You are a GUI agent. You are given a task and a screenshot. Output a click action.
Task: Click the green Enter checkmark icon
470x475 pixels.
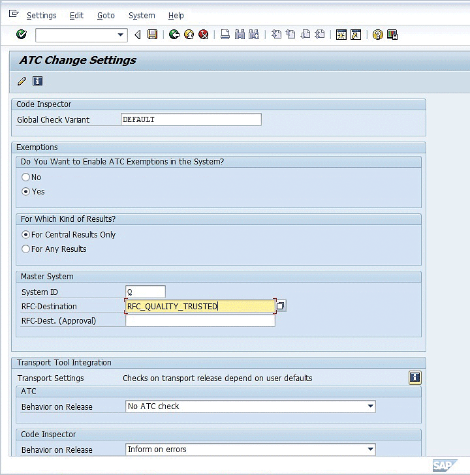pos(22,35)
